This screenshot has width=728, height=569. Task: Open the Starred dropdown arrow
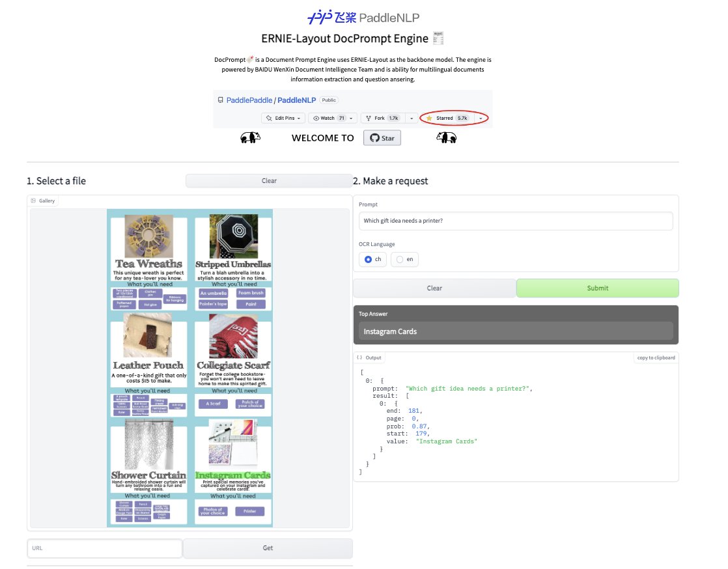coord(481,118)
